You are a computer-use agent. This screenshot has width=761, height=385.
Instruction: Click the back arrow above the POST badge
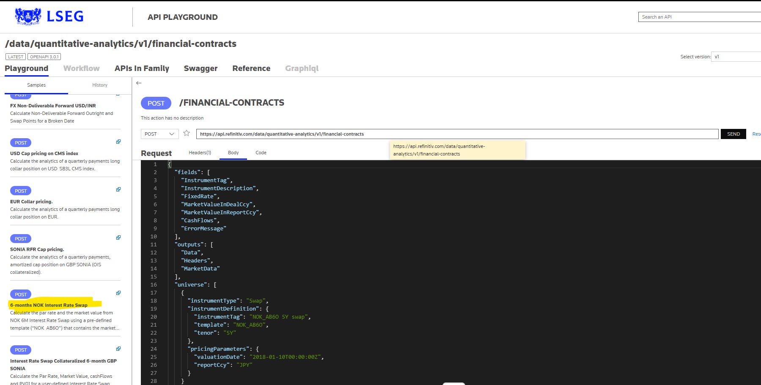139,83
